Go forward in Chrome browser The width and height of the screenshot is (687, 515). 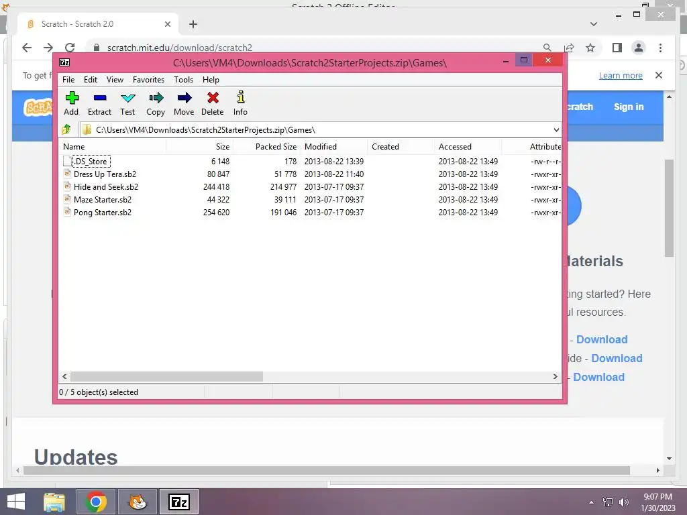[48, 48]
